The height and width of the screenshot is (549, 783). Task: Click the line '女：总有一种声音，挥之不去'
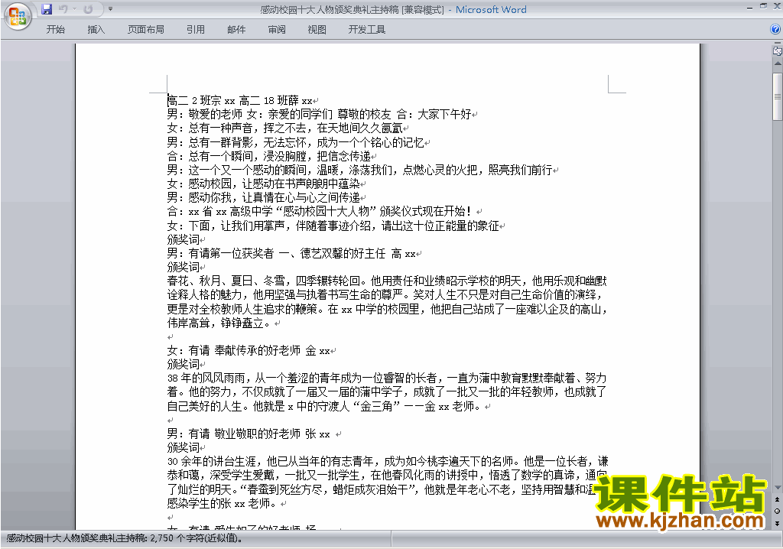point(288,128)
